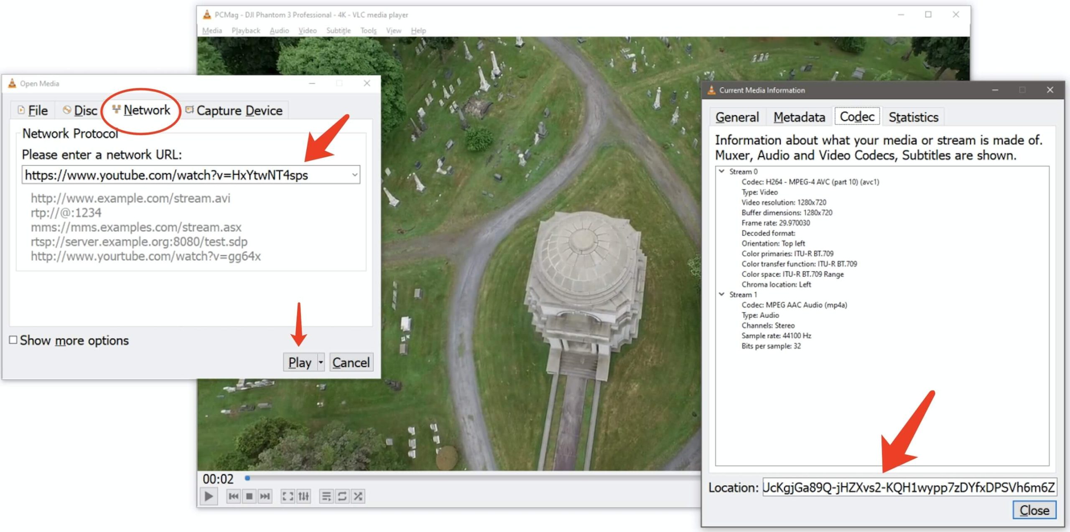Screen dimensions: 1070x532
Task: Collapse the Stream 1 tree node
Action: (721, 294)
